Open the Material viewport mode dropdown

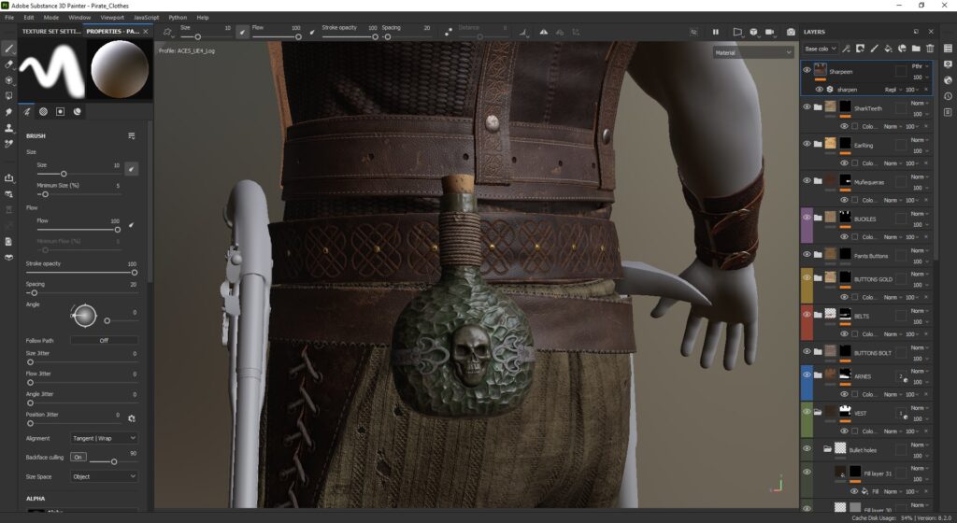753,52
